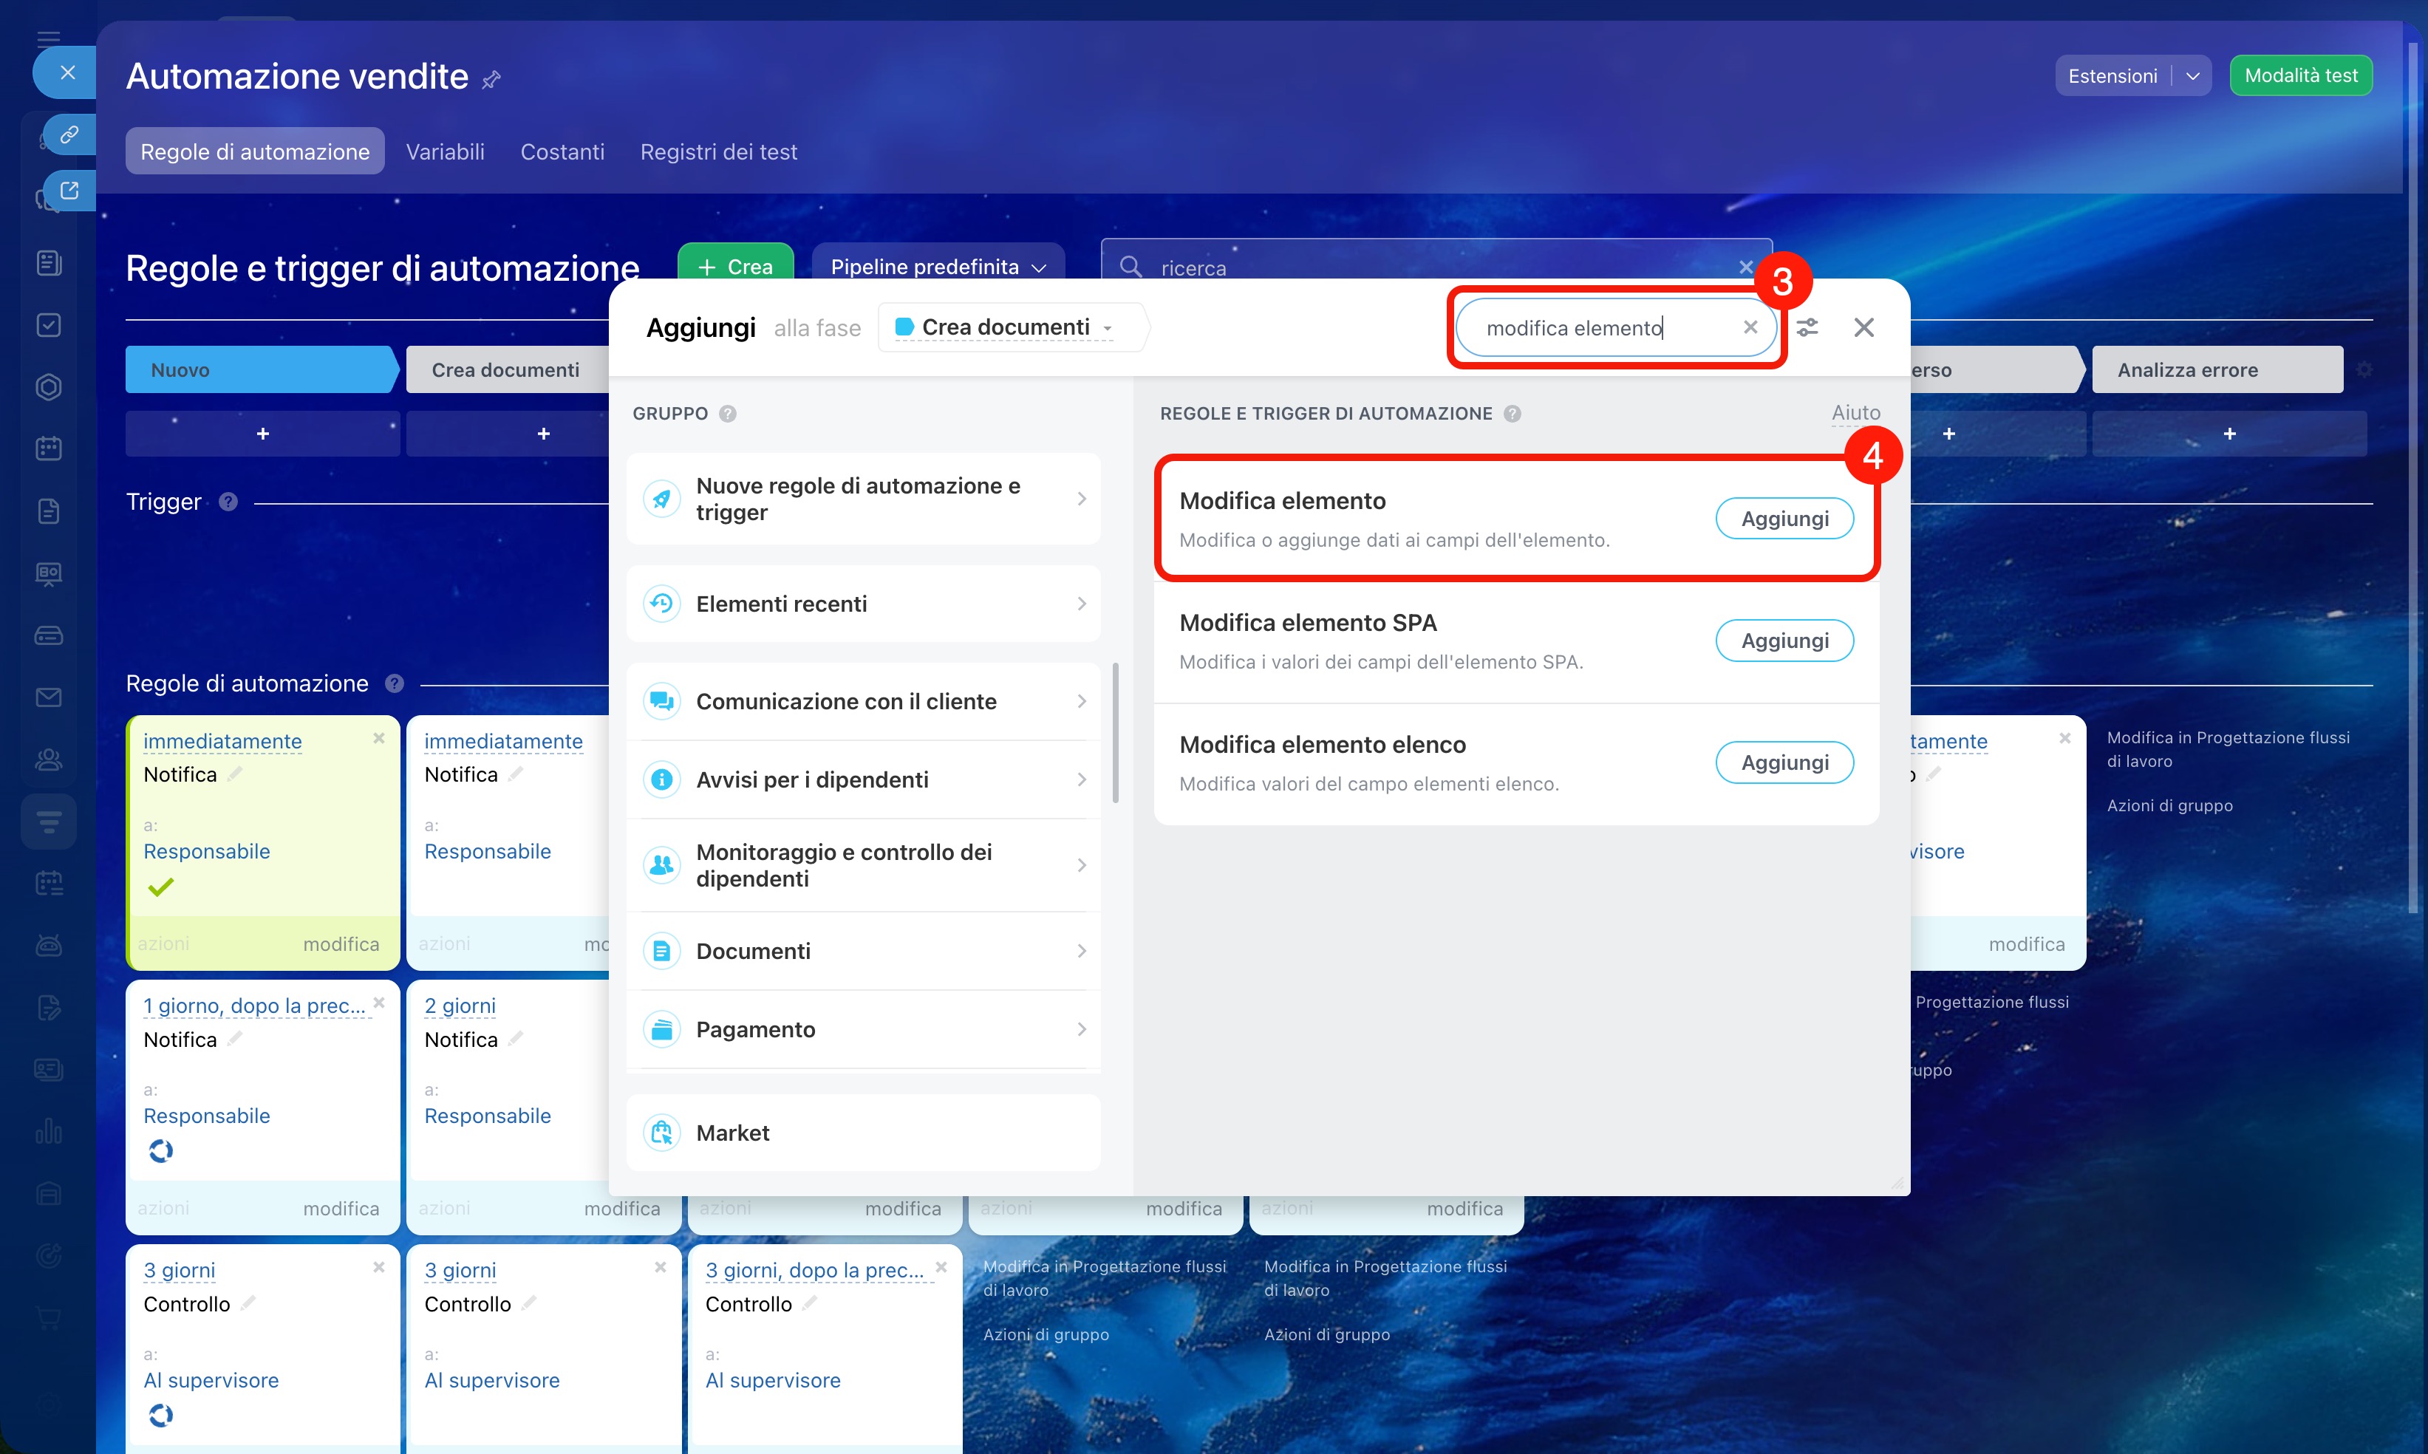Switch to Variabili tab
Screen dimensions: 2428x1454
tap(445, 152)
